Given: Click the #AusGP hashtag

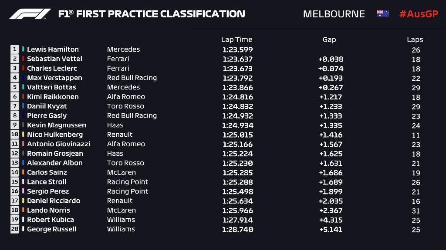Looking at the screenshot, I should coord(418,14).
